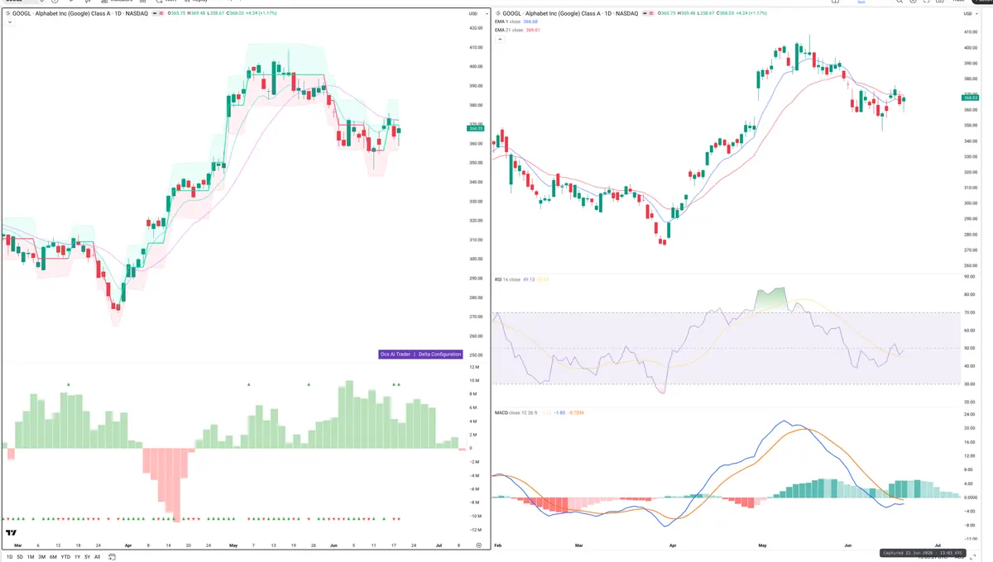This screenshot has width=993, height=562.
Task: Click the 20.00 label on MACD axis
Action: 969,428
